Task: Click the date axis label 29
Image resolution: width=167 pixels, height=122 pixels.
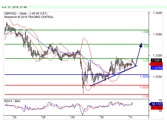Action: (73, 117)
